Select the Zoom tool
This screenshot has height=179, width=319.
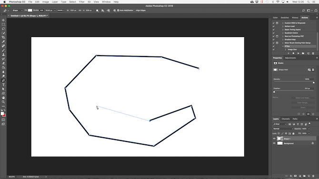(x=3, y=102)
